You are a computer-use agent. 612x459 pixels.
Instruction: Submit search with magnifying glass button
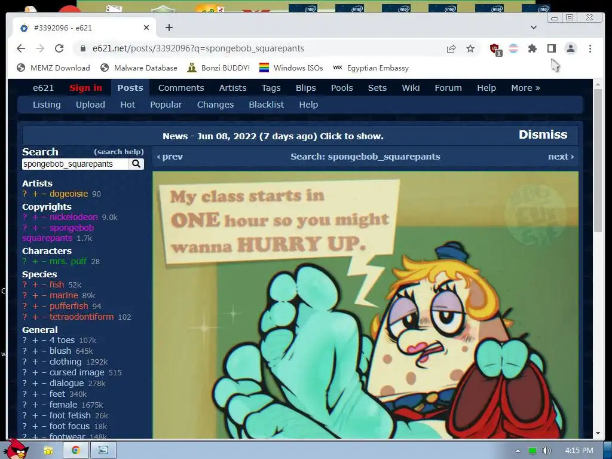point(136,164)
